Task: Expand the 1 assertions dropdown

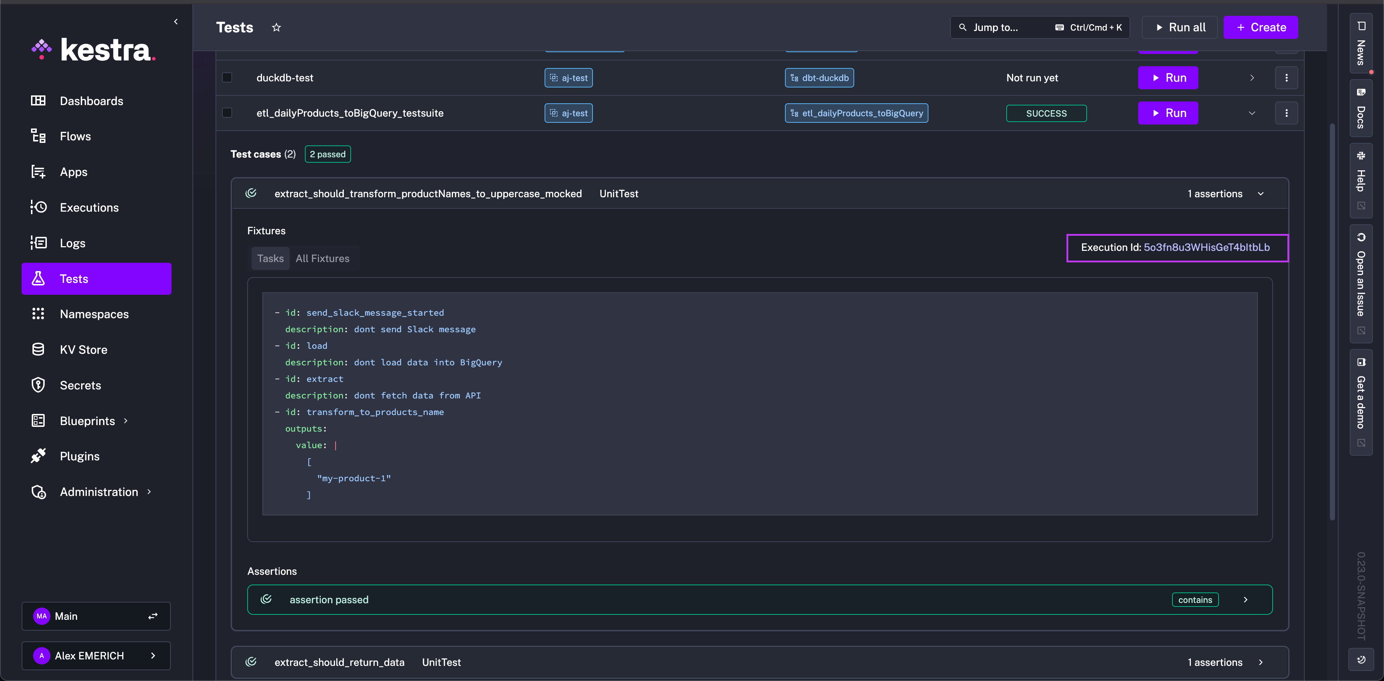Action: 1261,194
